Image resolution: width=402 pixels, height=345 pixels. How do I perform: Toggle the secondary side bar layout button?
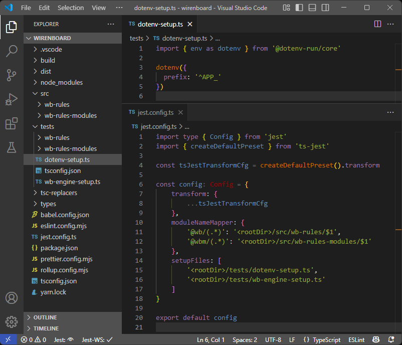[324, 8]
